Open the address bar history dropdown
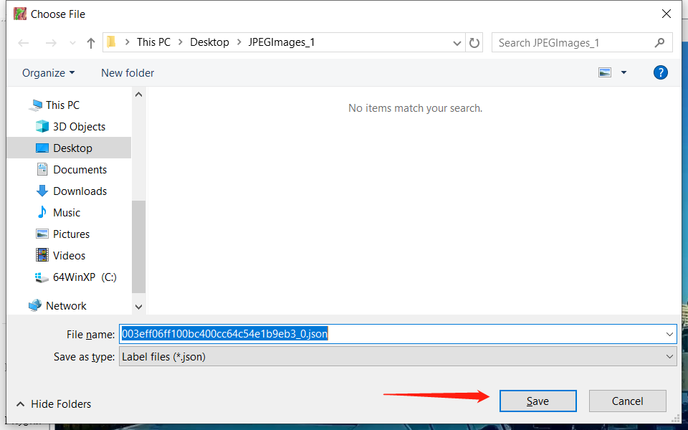This screenshot has width=688, height=430. 457,43
